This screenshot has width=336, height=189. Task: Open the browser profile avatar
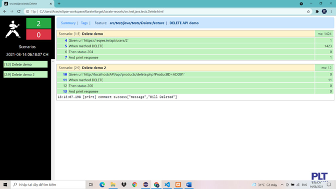point(324,11)
